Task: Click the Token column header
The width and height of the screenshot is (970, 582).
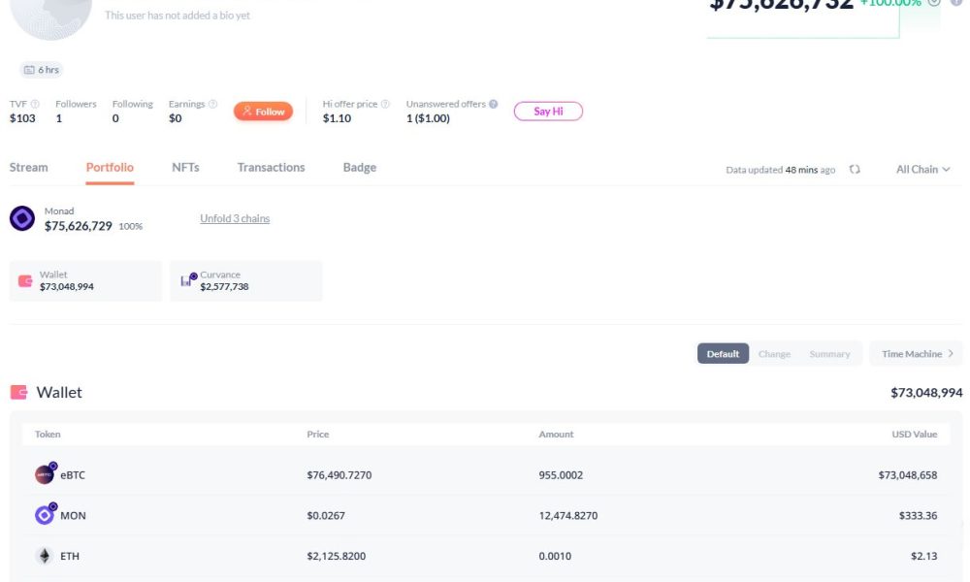Action: coord(48,435)
